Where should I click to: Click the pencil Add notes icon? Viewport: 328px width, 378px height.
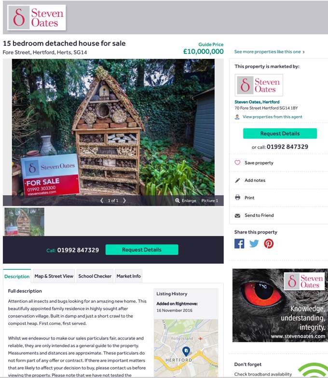[x=237, y=180]
